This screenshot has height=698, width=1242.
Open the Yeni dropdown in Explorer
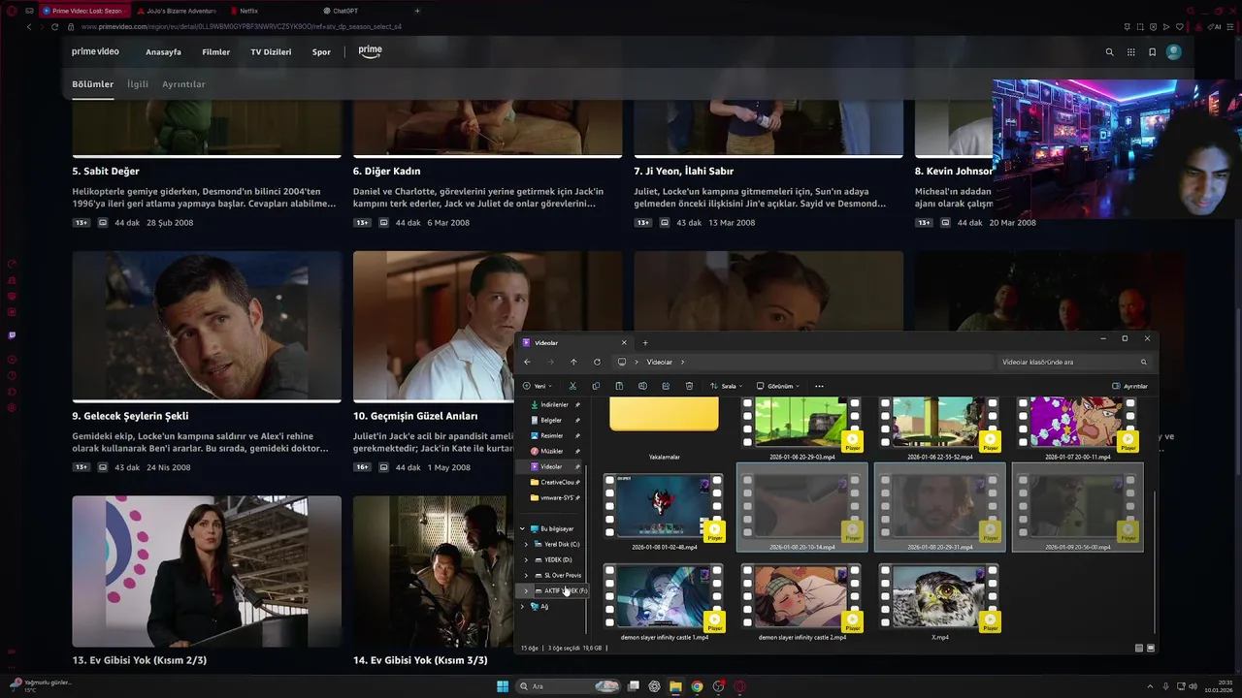pos(538,386)
